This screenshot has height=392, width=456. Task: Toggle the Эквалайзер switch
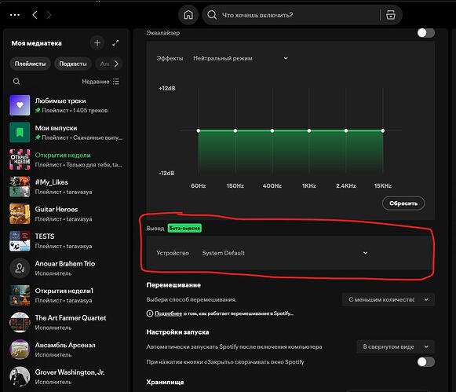coord(425,33)
